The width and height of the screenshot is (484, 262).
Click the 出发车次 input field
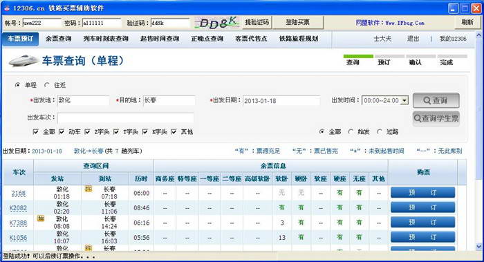pos(126,118)
